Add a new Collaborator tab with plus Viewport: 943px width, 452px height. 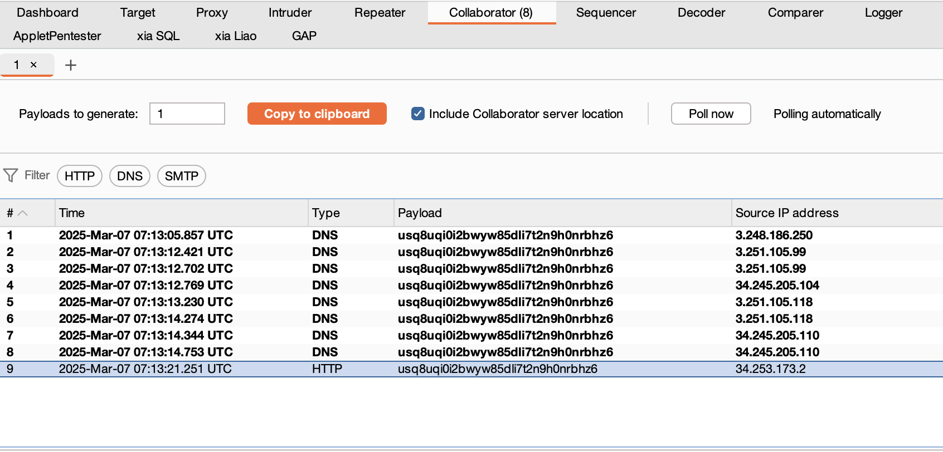click(x=71, y=65)
